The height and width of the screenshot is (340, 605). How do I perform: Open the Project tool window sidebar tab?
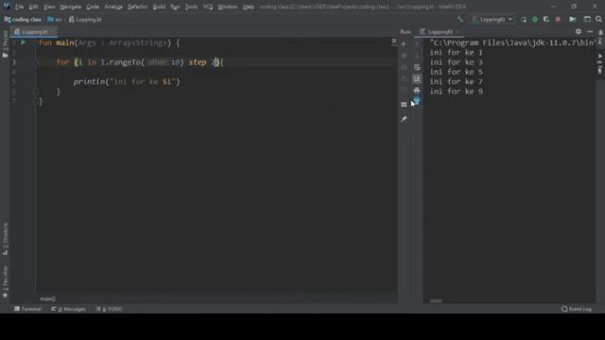pos(5,44)
